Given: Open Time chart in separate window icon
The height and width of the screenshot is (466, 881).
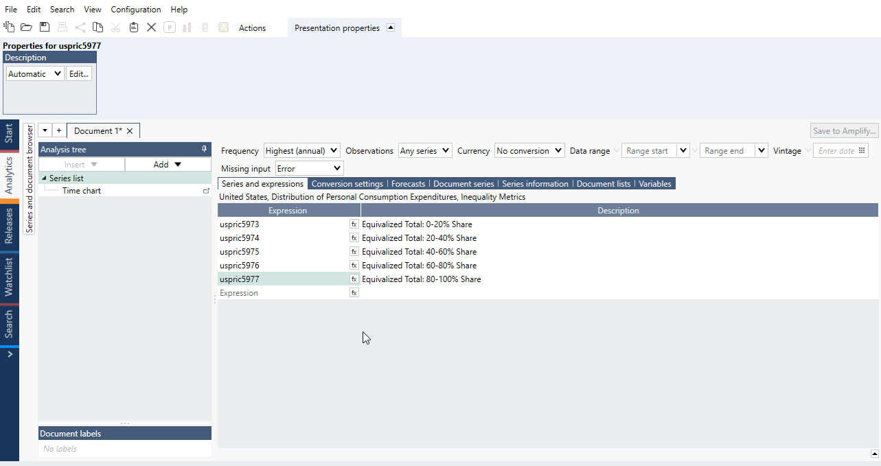Looking at the screenshot, I should (206, 191).
